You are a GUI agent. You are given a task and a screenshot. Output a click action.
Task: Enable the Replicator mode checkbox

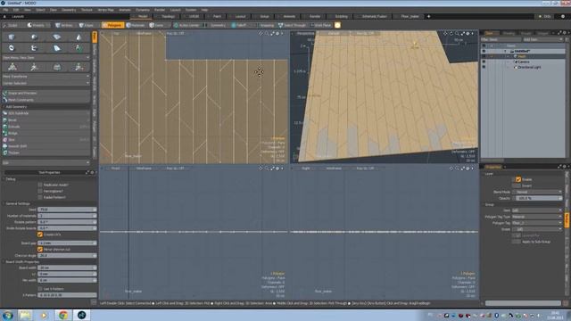coord(40,185)
